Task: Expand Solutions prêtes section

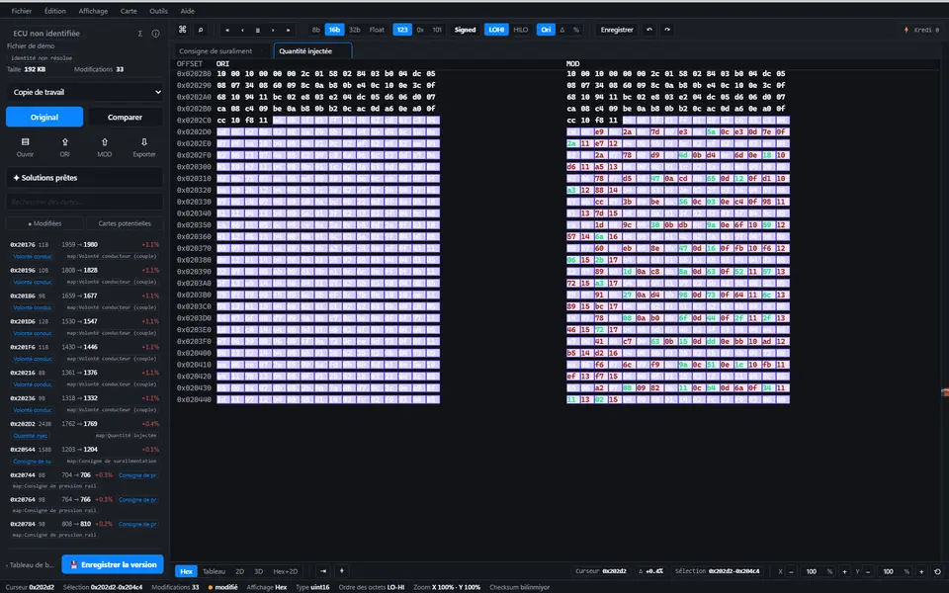Action: pyautogui.click(x=85, y=178)
